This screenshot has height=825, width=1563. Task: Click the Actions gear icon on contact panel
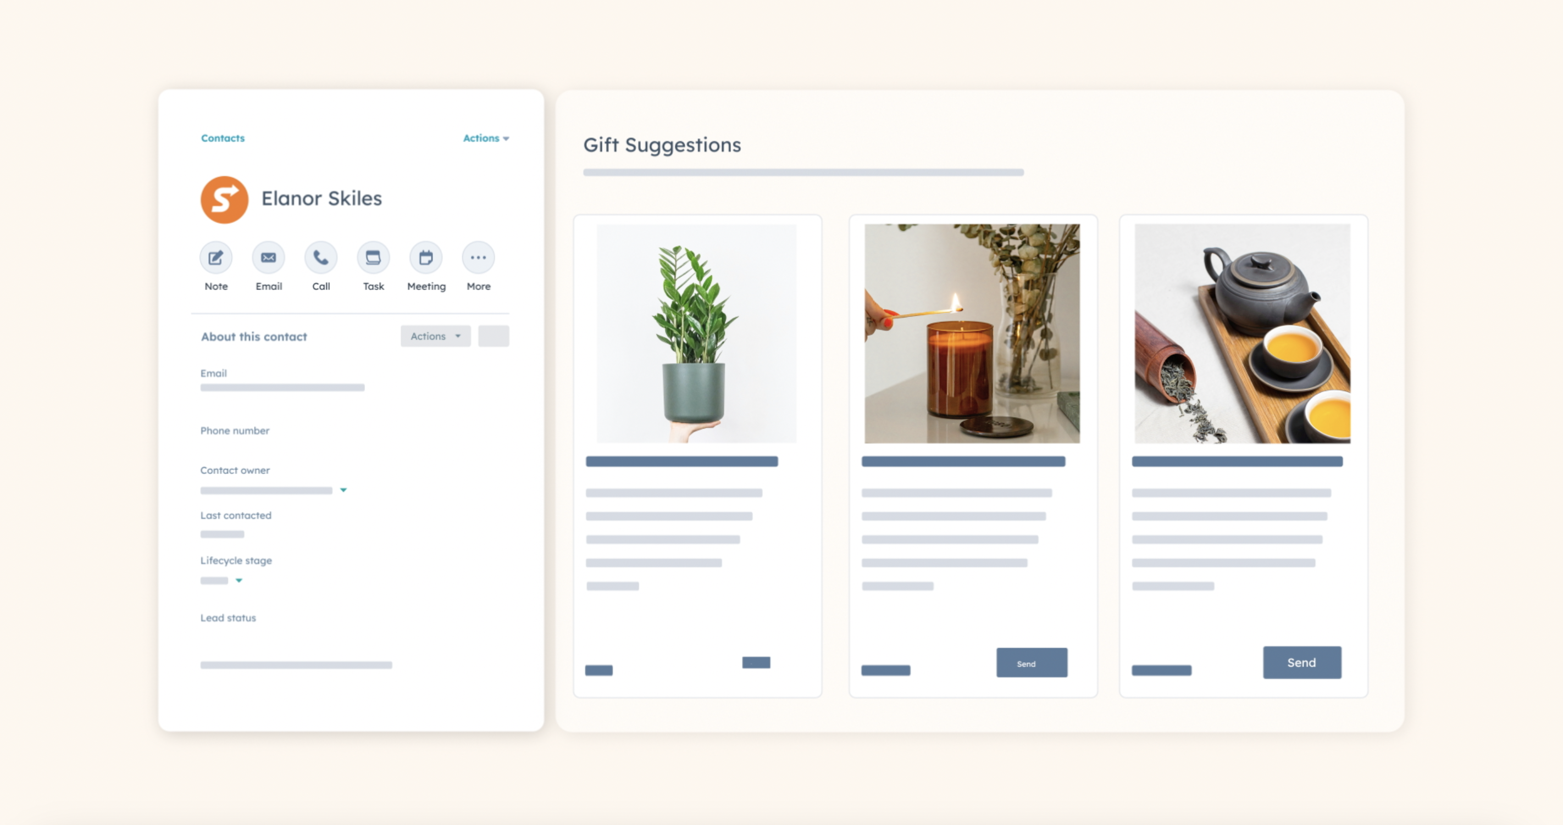point(494,337)
